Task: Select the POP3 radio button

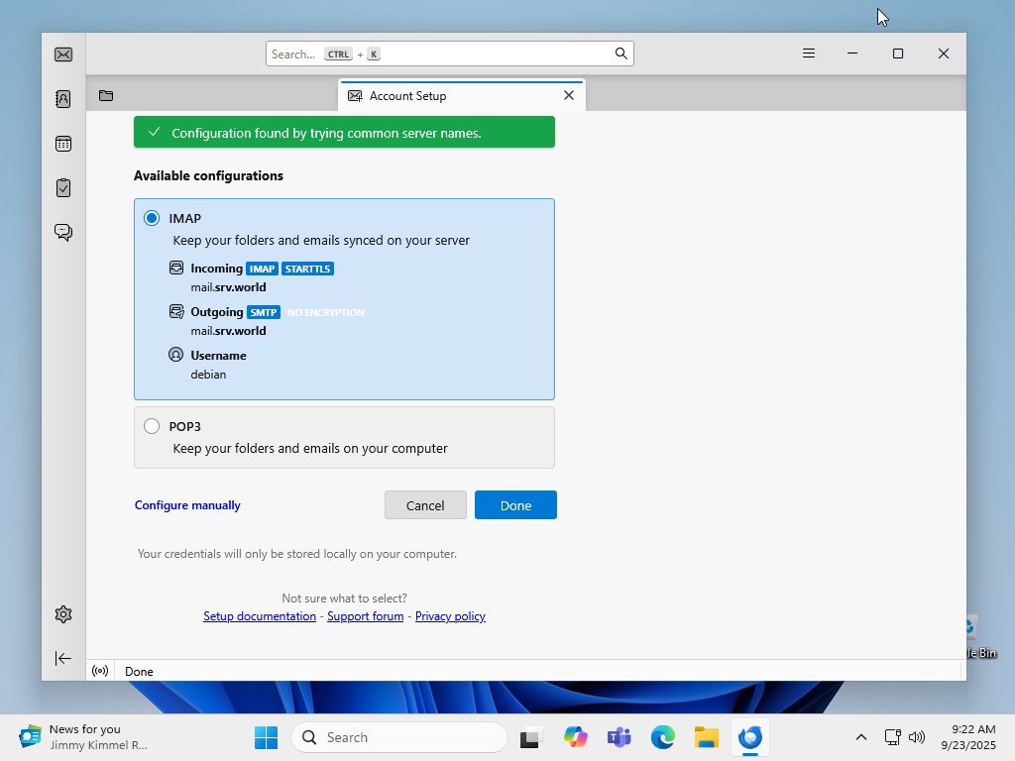Action: click(152, 426)
